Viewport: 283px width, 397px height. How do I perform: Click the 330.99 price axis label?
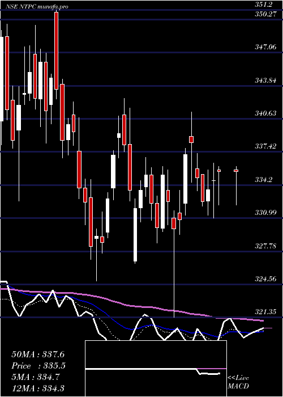point(265,213)
